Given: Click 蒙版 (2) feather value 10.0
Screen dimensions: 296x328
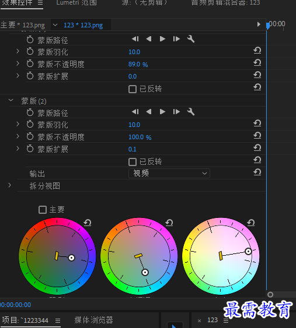Looking at the screenshot, I should click(134, 125).
